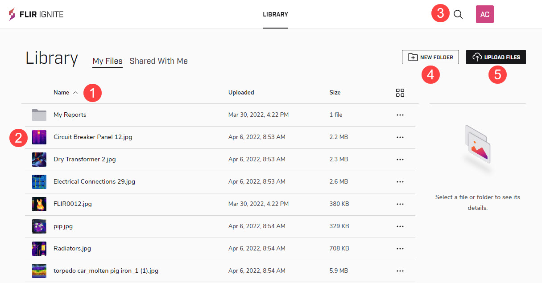The height and width of the screenshot is (283, 542).
Task: Sort by the Uploaded column header
Action: point(241,93)
